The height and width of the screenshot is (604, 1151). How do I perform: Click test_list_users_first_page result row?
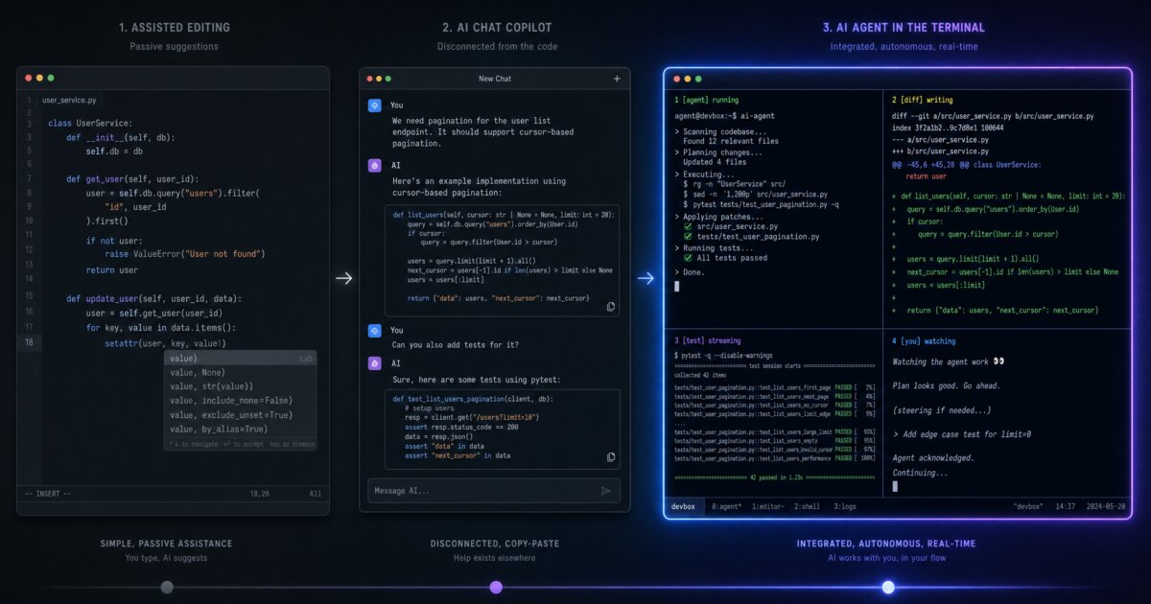pos(775,386)
